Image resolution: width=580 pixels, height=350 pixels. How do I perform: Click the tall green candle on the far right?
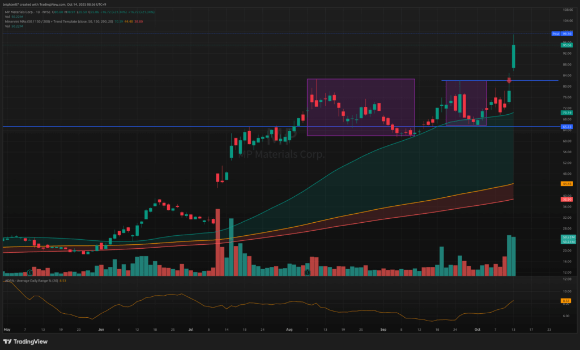(x=514, y=57)
